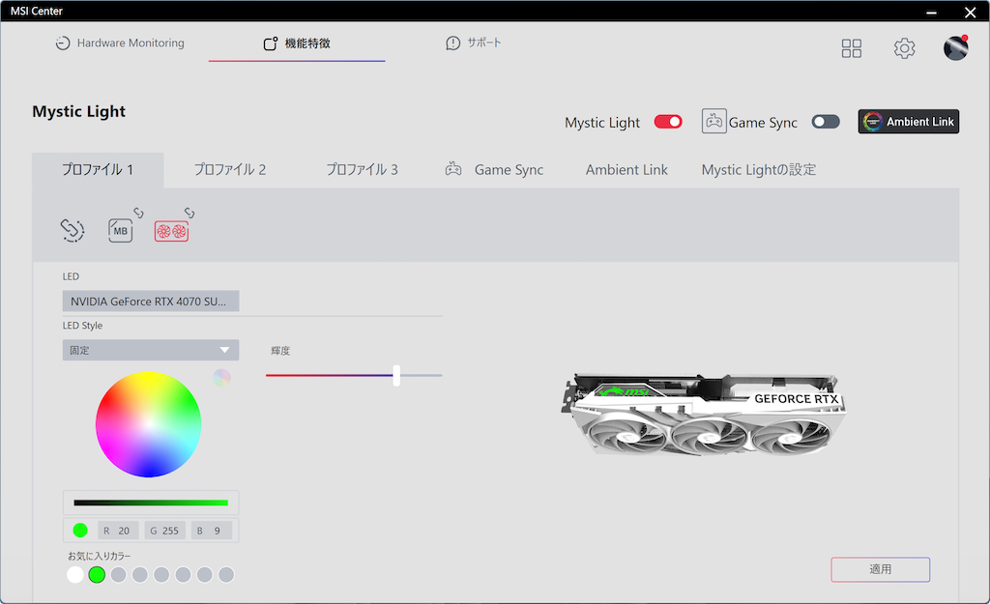The image size is (990, 604).
Task: Minimize the MSI Center window
Action: (931, 12)
